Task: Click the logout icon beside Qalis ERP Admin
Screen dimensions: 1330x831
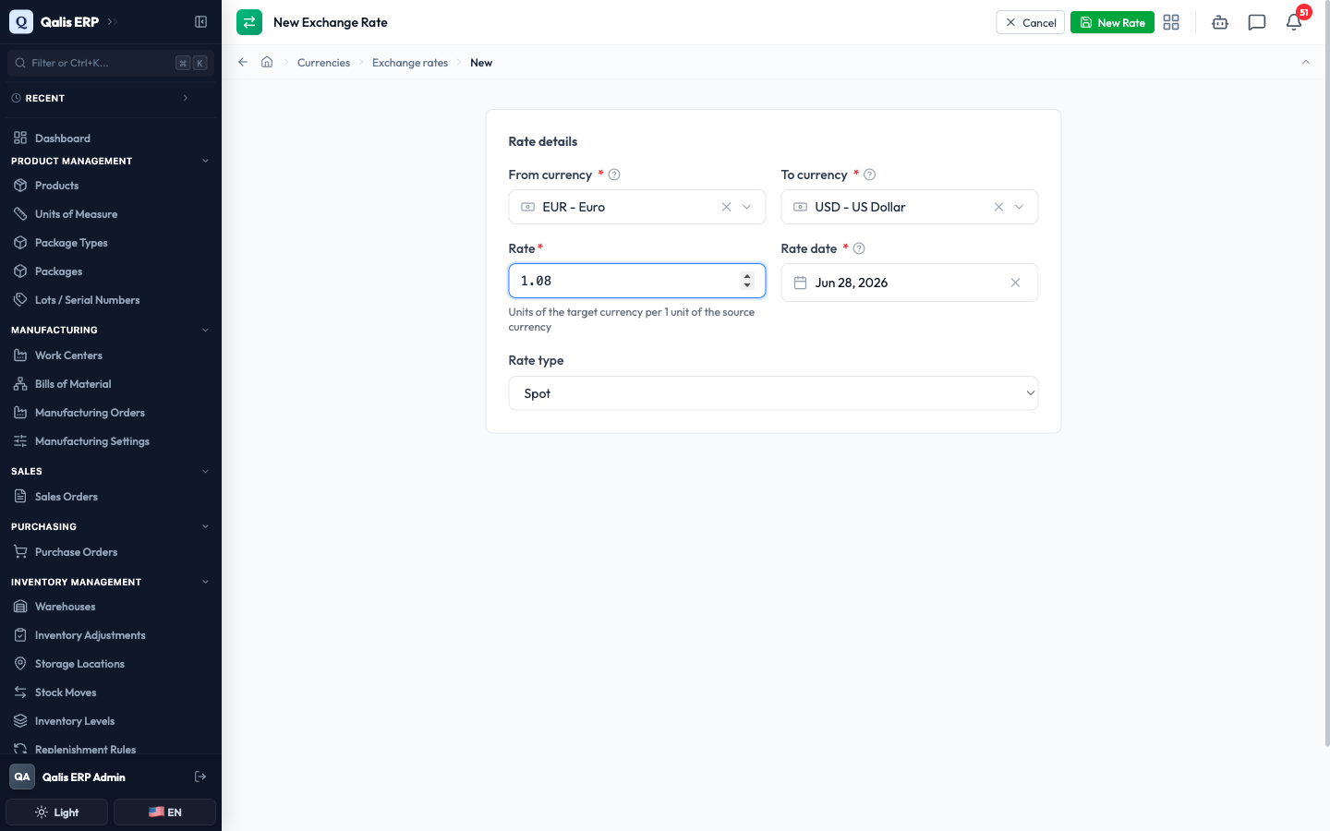Action: click(200, 777)
